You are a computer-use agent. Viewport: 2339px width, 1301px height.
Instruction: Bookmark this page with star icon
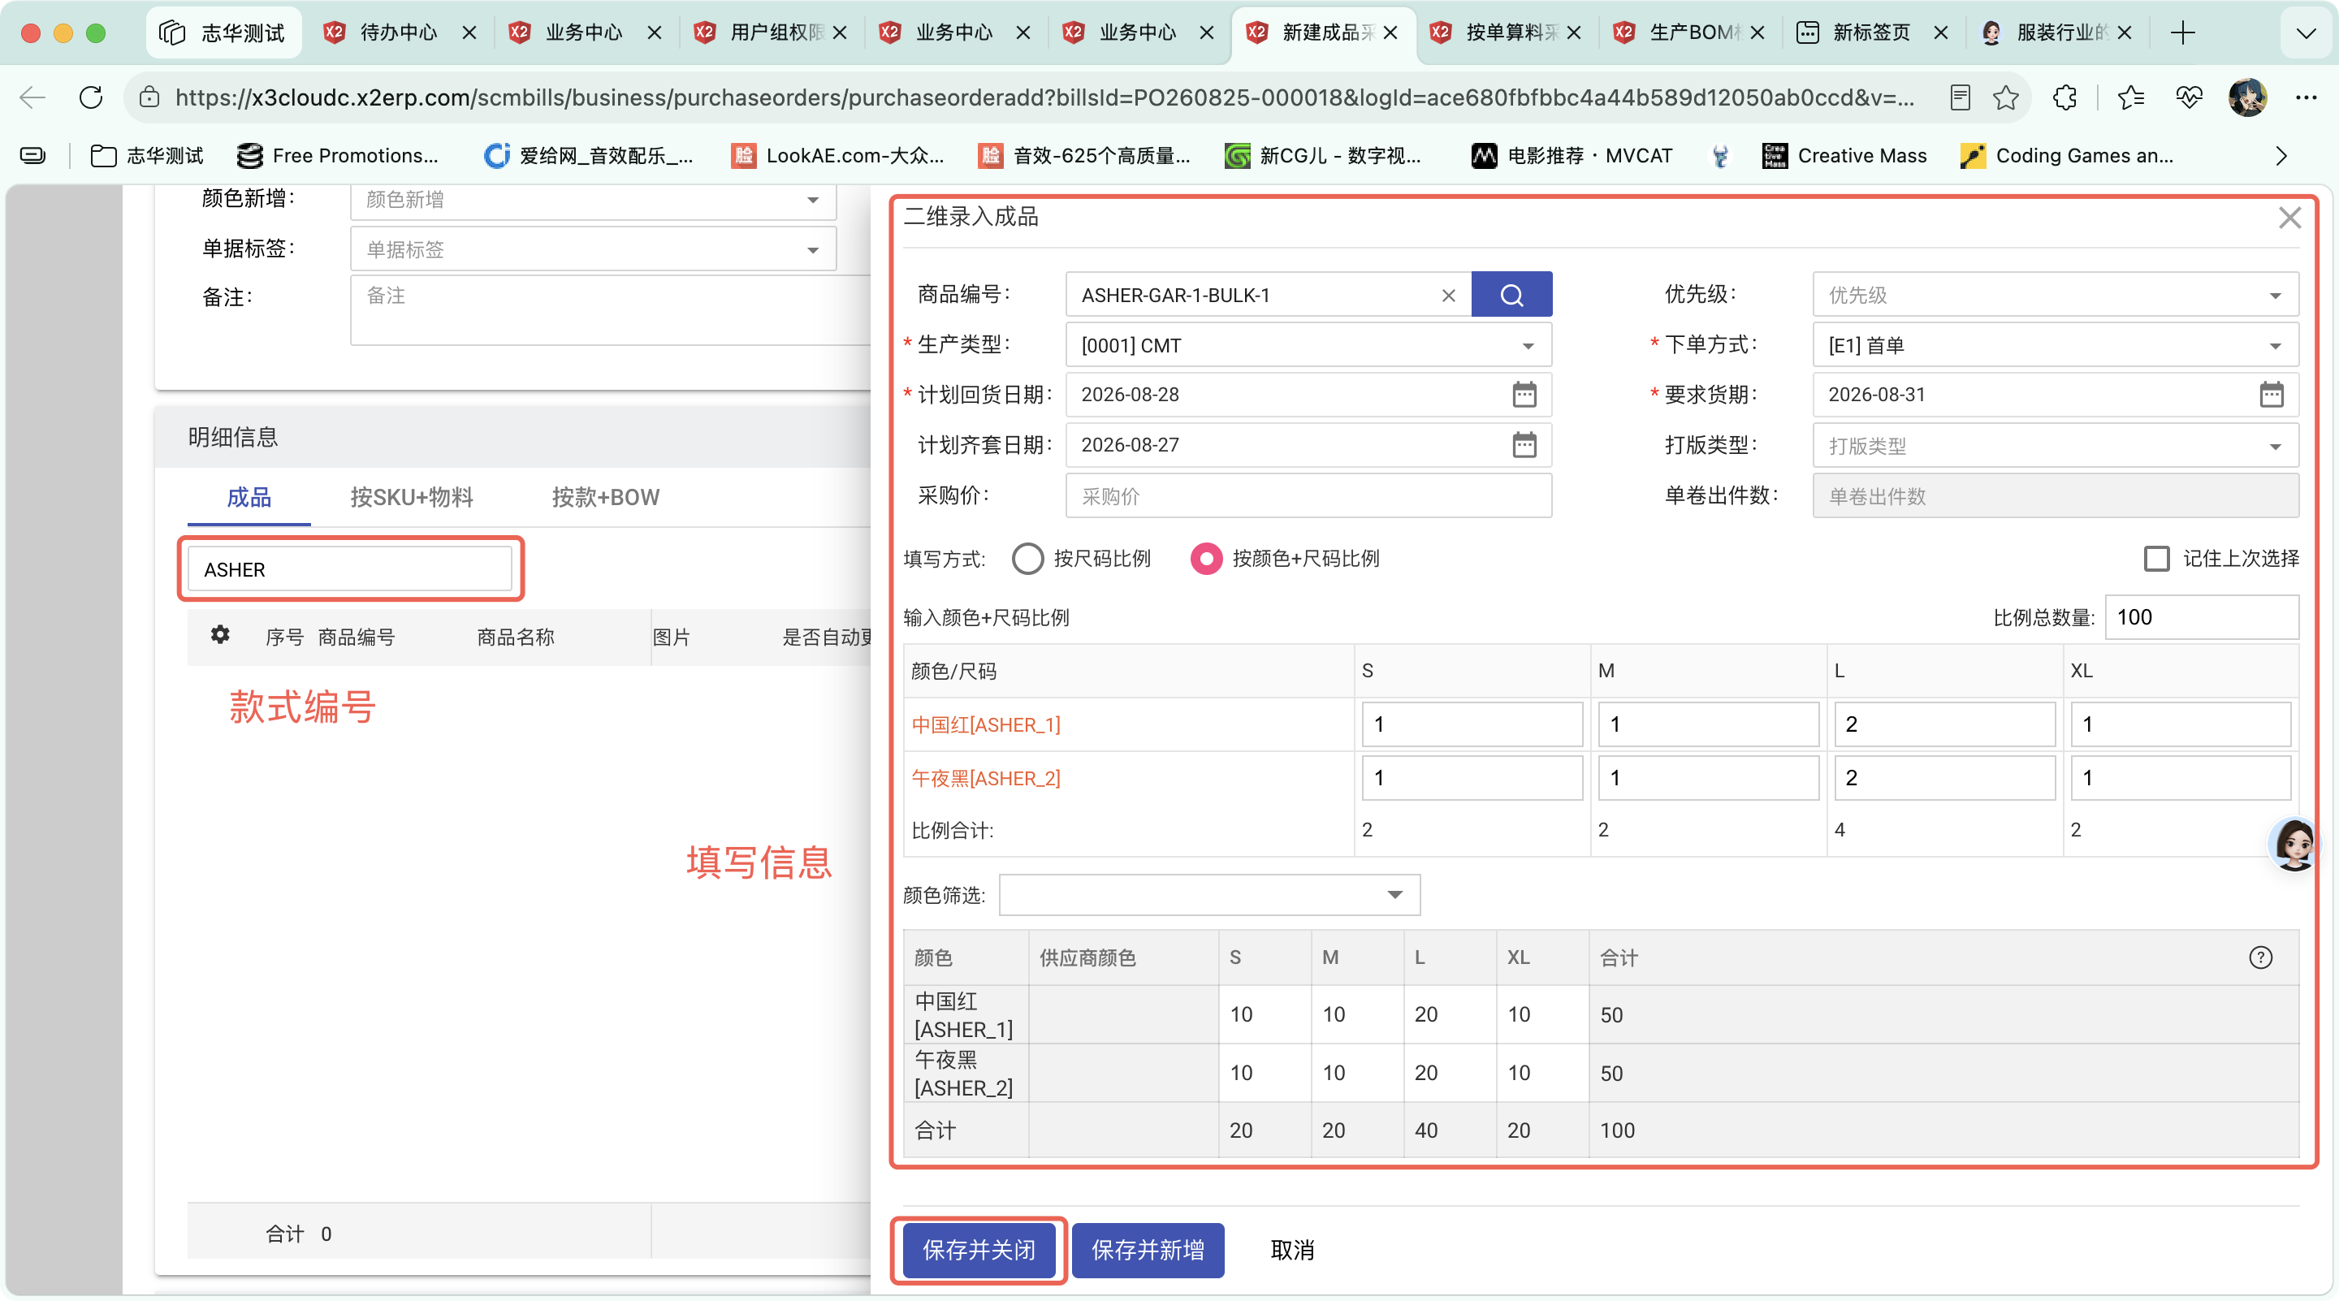[x=2005, y=97]
